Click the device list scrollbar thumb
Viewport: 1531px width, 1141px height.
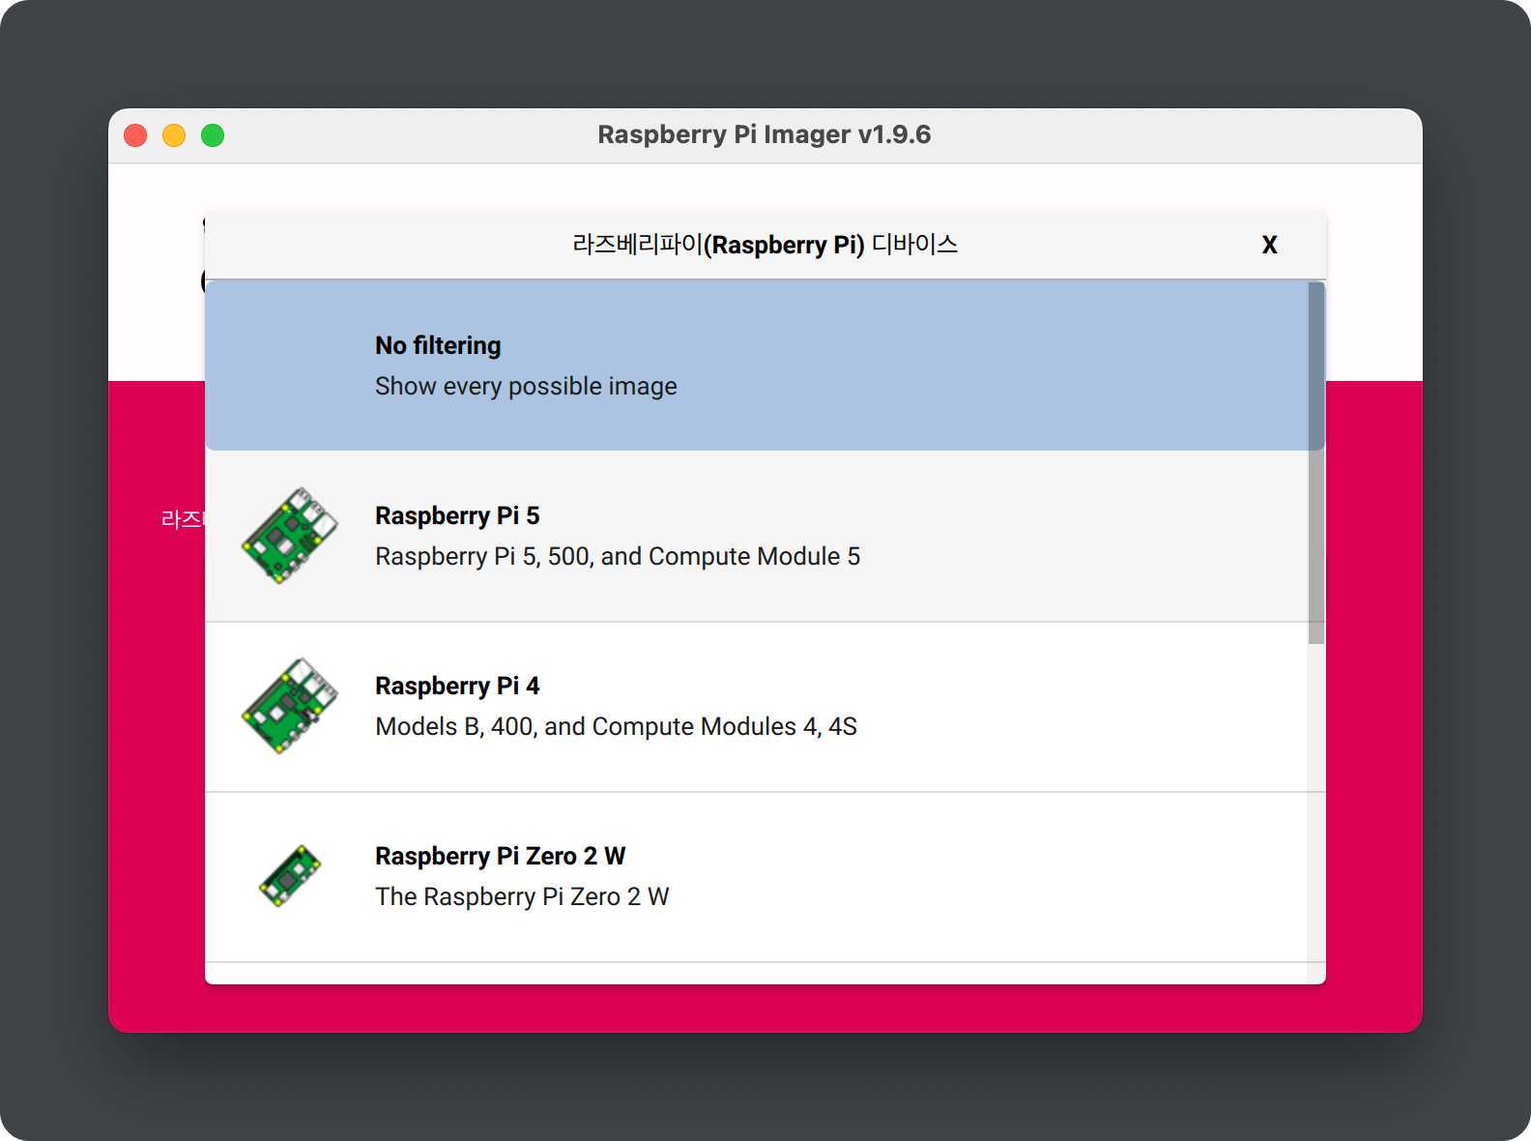pos(1316,463)
